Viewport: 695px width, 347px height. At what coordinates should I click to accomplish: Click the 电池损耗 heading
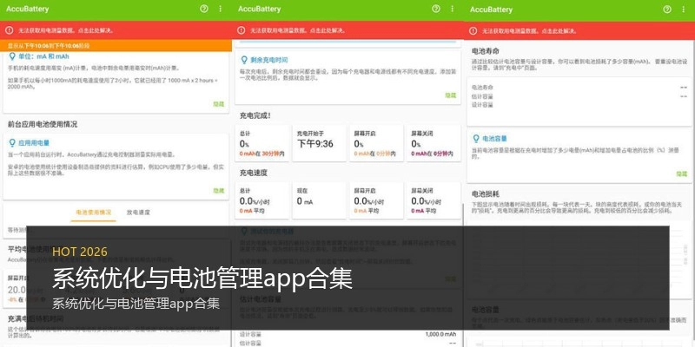[x=486, y=193]
